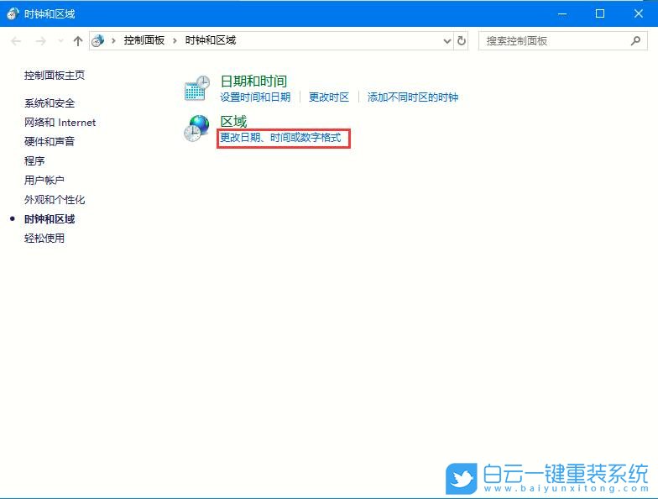Click 添加不同时区的时钟 link
The height and width of the screenshot is (499, 658).
coord(413,97)
